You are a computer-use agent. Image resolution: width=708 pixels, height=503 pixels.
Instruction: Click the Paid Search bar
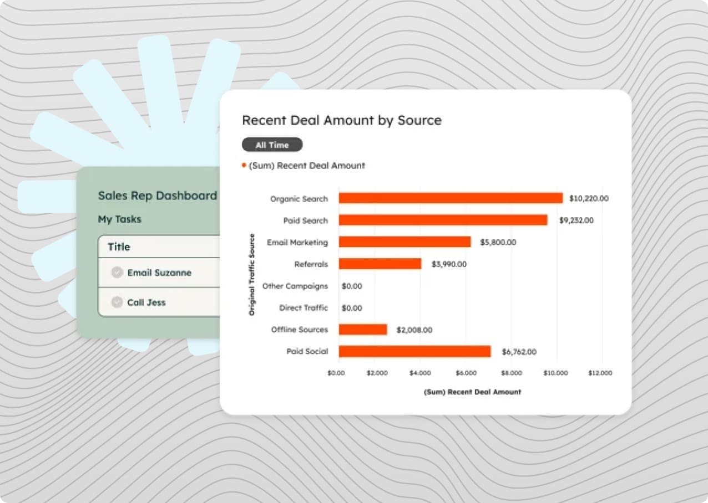[x=443, y=220]
